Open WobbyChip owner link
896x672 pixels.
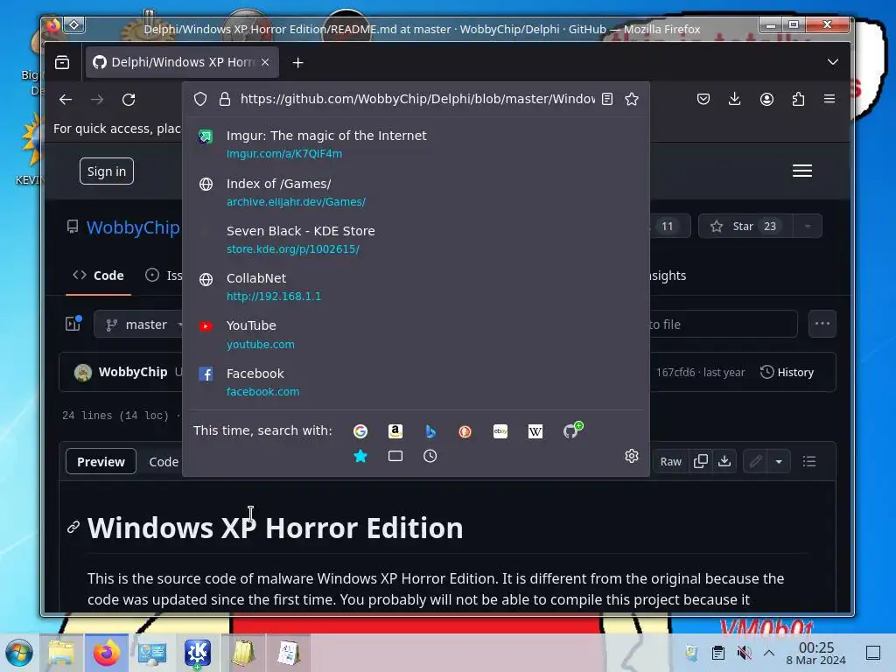coord(133,227)
